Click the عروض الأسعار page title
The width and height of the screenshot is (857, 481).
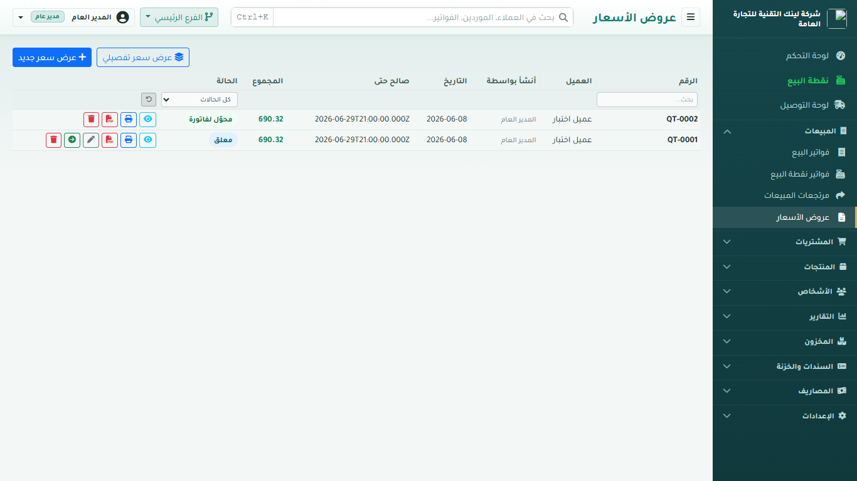[634, 18]
